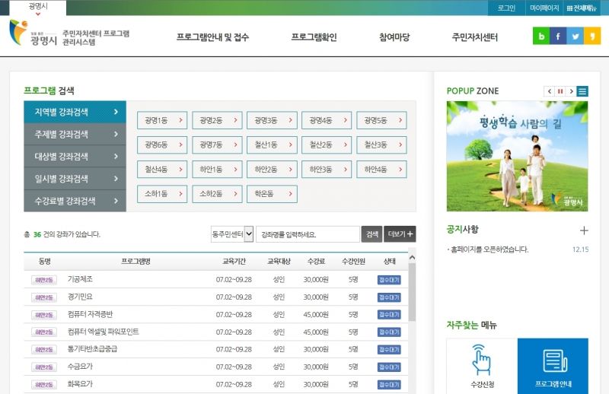Image resolution: width=609 pixels, height=394 pixels.
Task: Open the yellow KakaoStory social icon
Action: [592, 36]
